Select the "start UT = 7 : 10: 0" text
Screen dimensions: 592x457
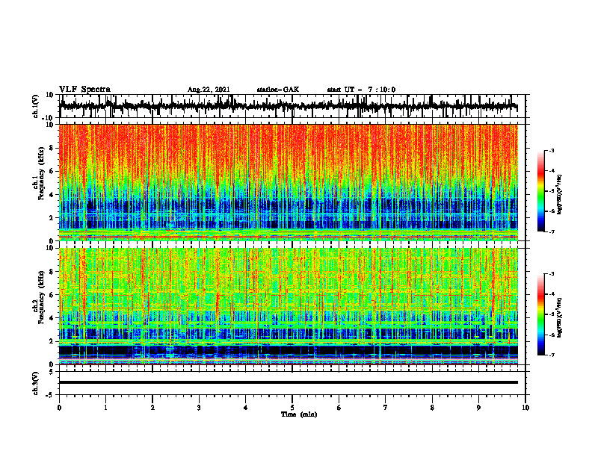point(361,90)
